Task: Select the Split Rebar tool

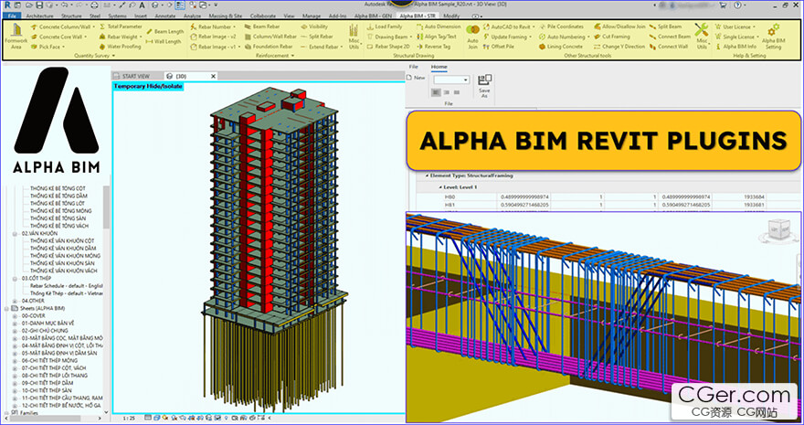Action: point(316,37)
